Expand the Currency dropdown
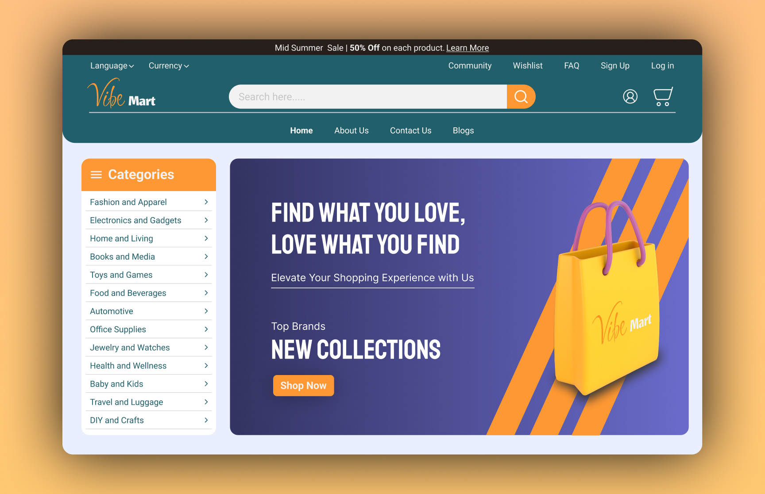The image size is (765, 494). pyautogui.click(x=169, y=65)
